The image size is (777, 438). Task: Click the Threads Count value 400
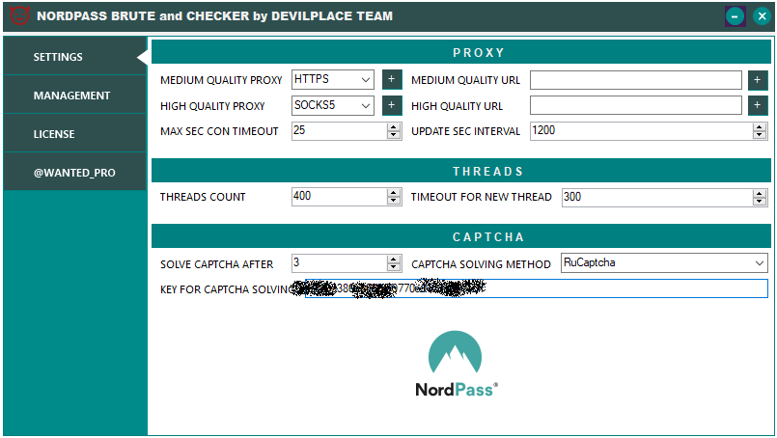click(302, 196)
